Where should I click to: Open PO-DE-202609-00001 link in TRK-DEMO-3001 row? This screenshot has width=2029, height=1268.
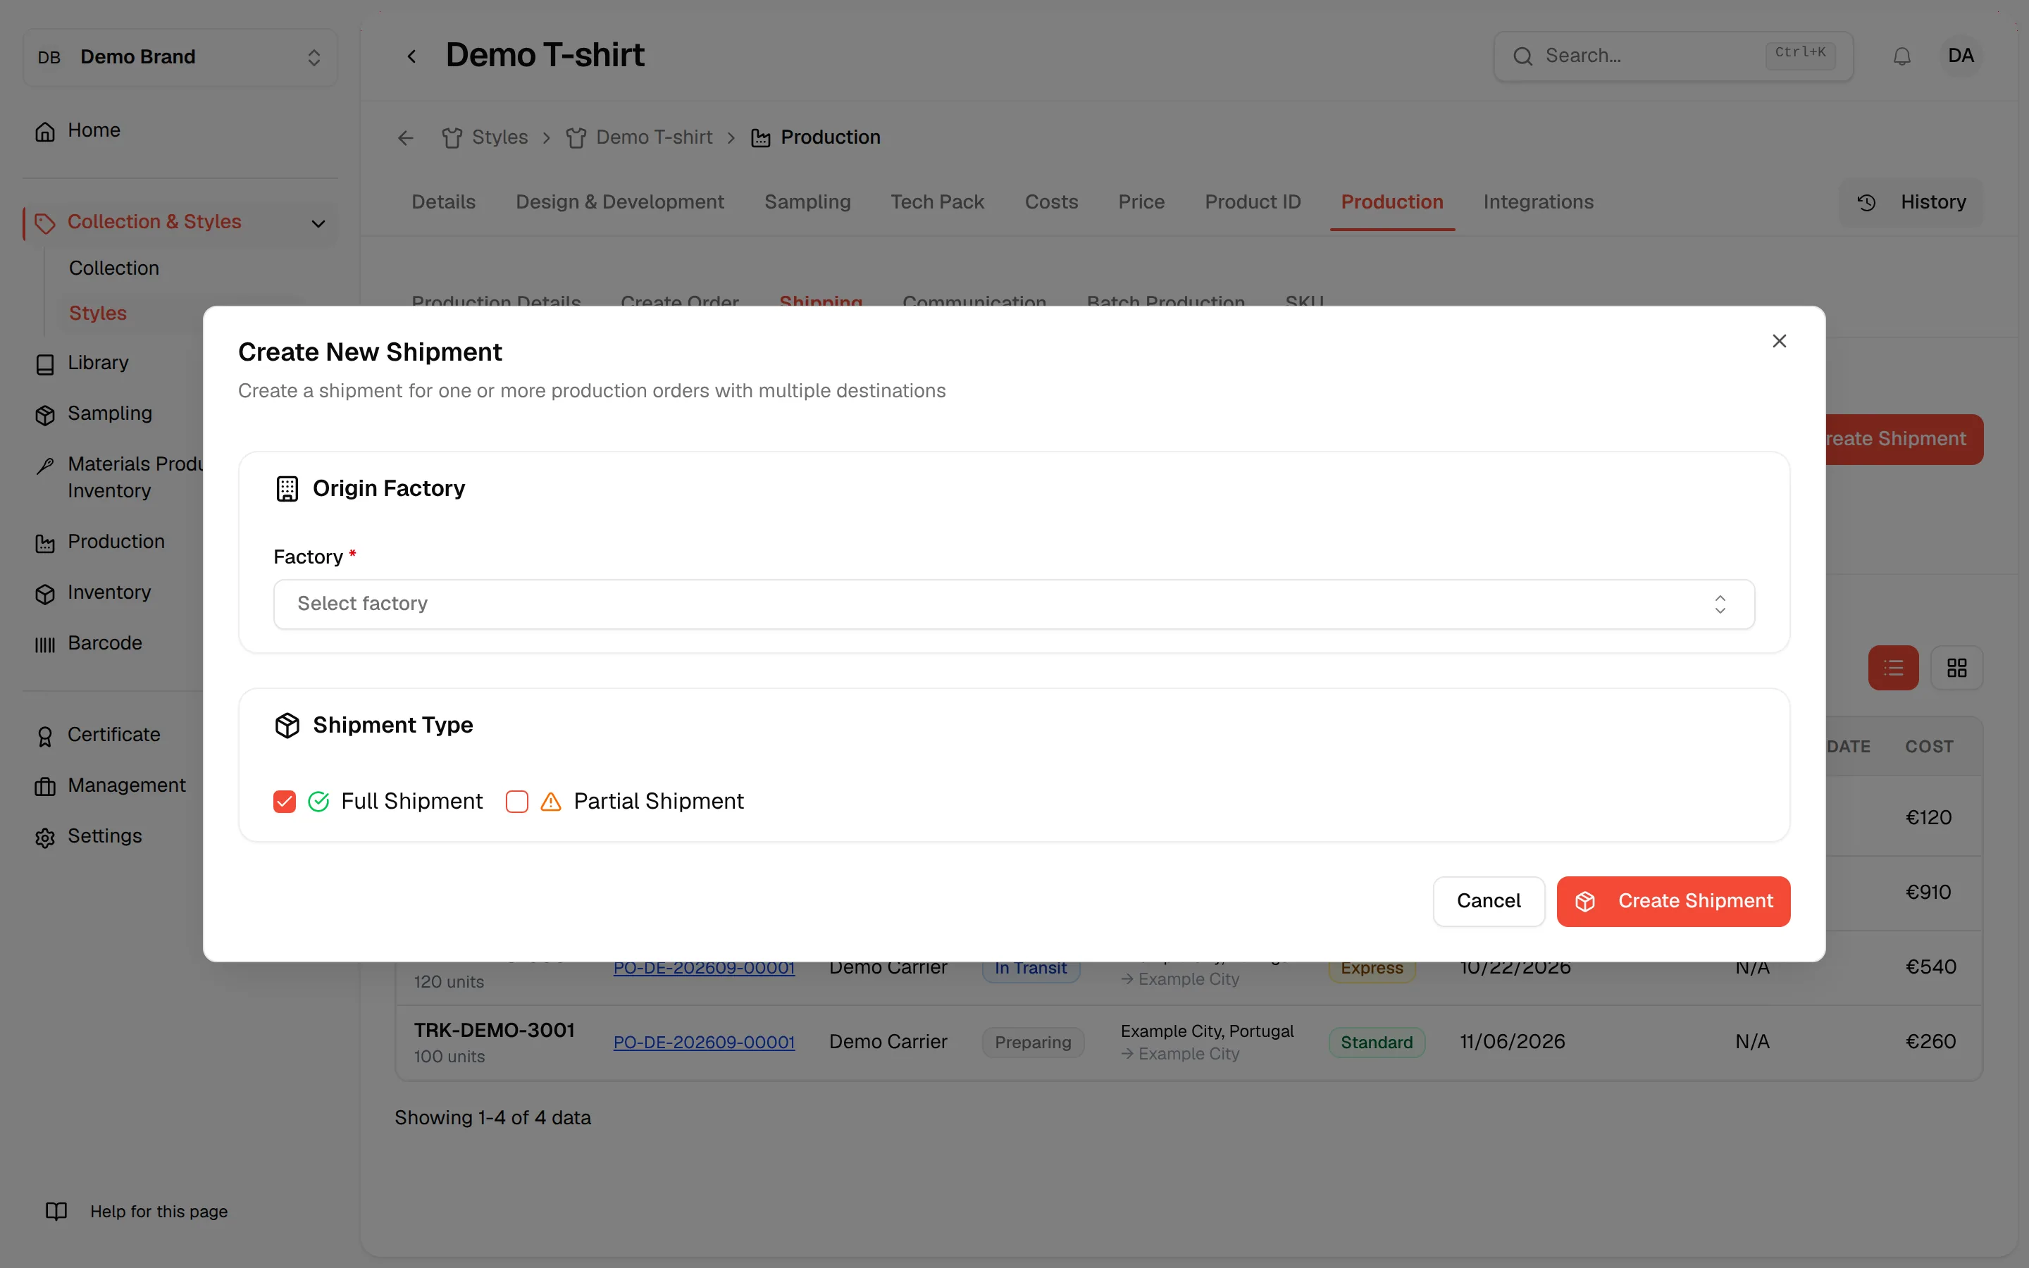tap(705, 1043)
